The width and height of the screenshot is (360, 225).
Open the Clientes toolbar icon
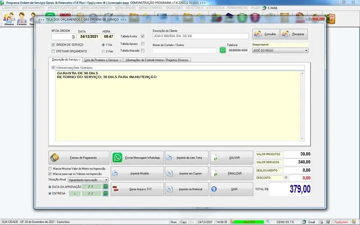pyautogui.click(x=9, y=19)
